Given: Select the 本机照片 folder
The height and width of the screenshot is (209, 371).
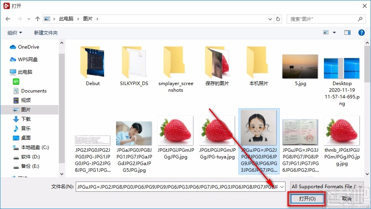Looking at the screenshot, I should point(258,66).
